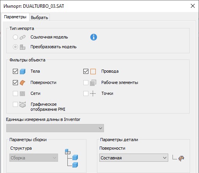199x173 pixels.
Task: Select the Ссылочная модель radio button
Action: pyautogui.click(x=15, y=37)
